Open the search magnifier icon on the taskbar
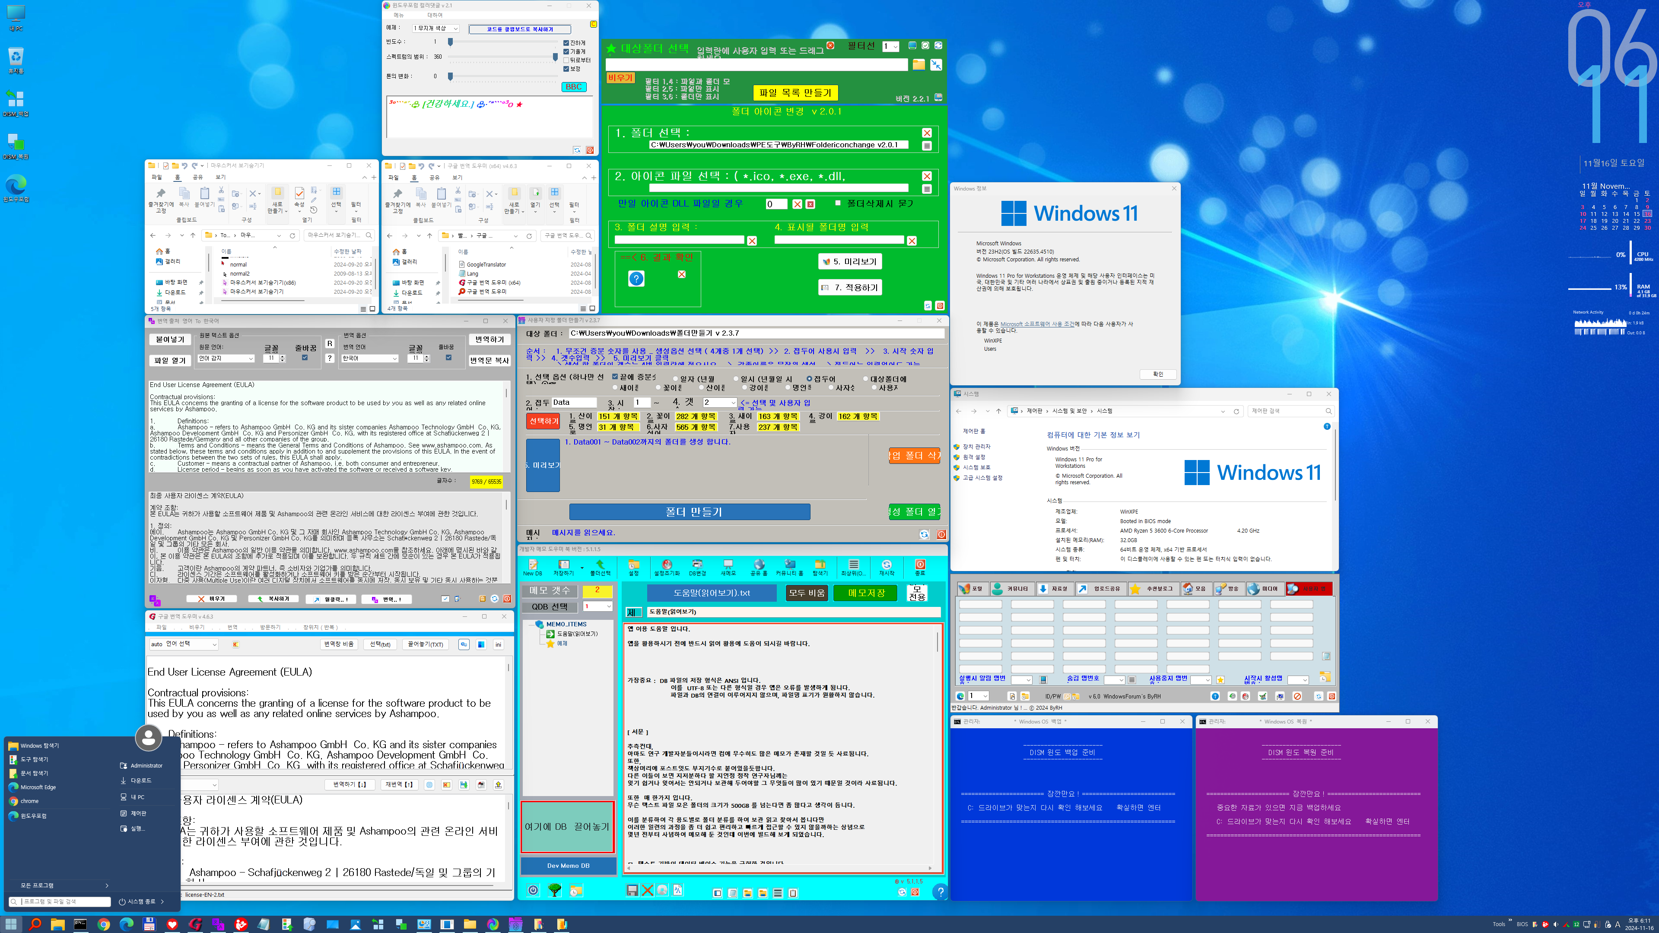The height and width of the screenshot is (933, 1659). coord(35,924)
